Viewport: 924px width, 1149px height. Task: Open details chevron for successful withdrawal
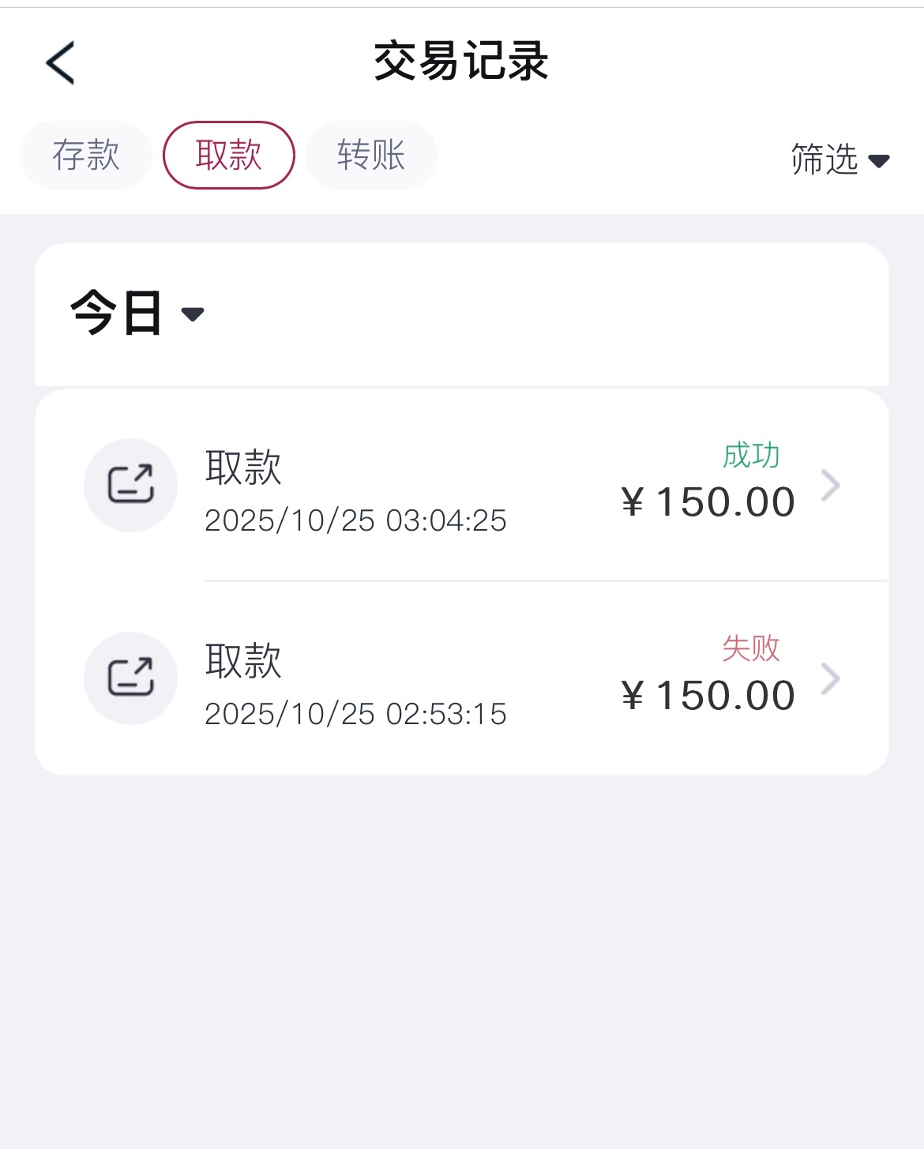pyautogui.click(x=830, y=485)
